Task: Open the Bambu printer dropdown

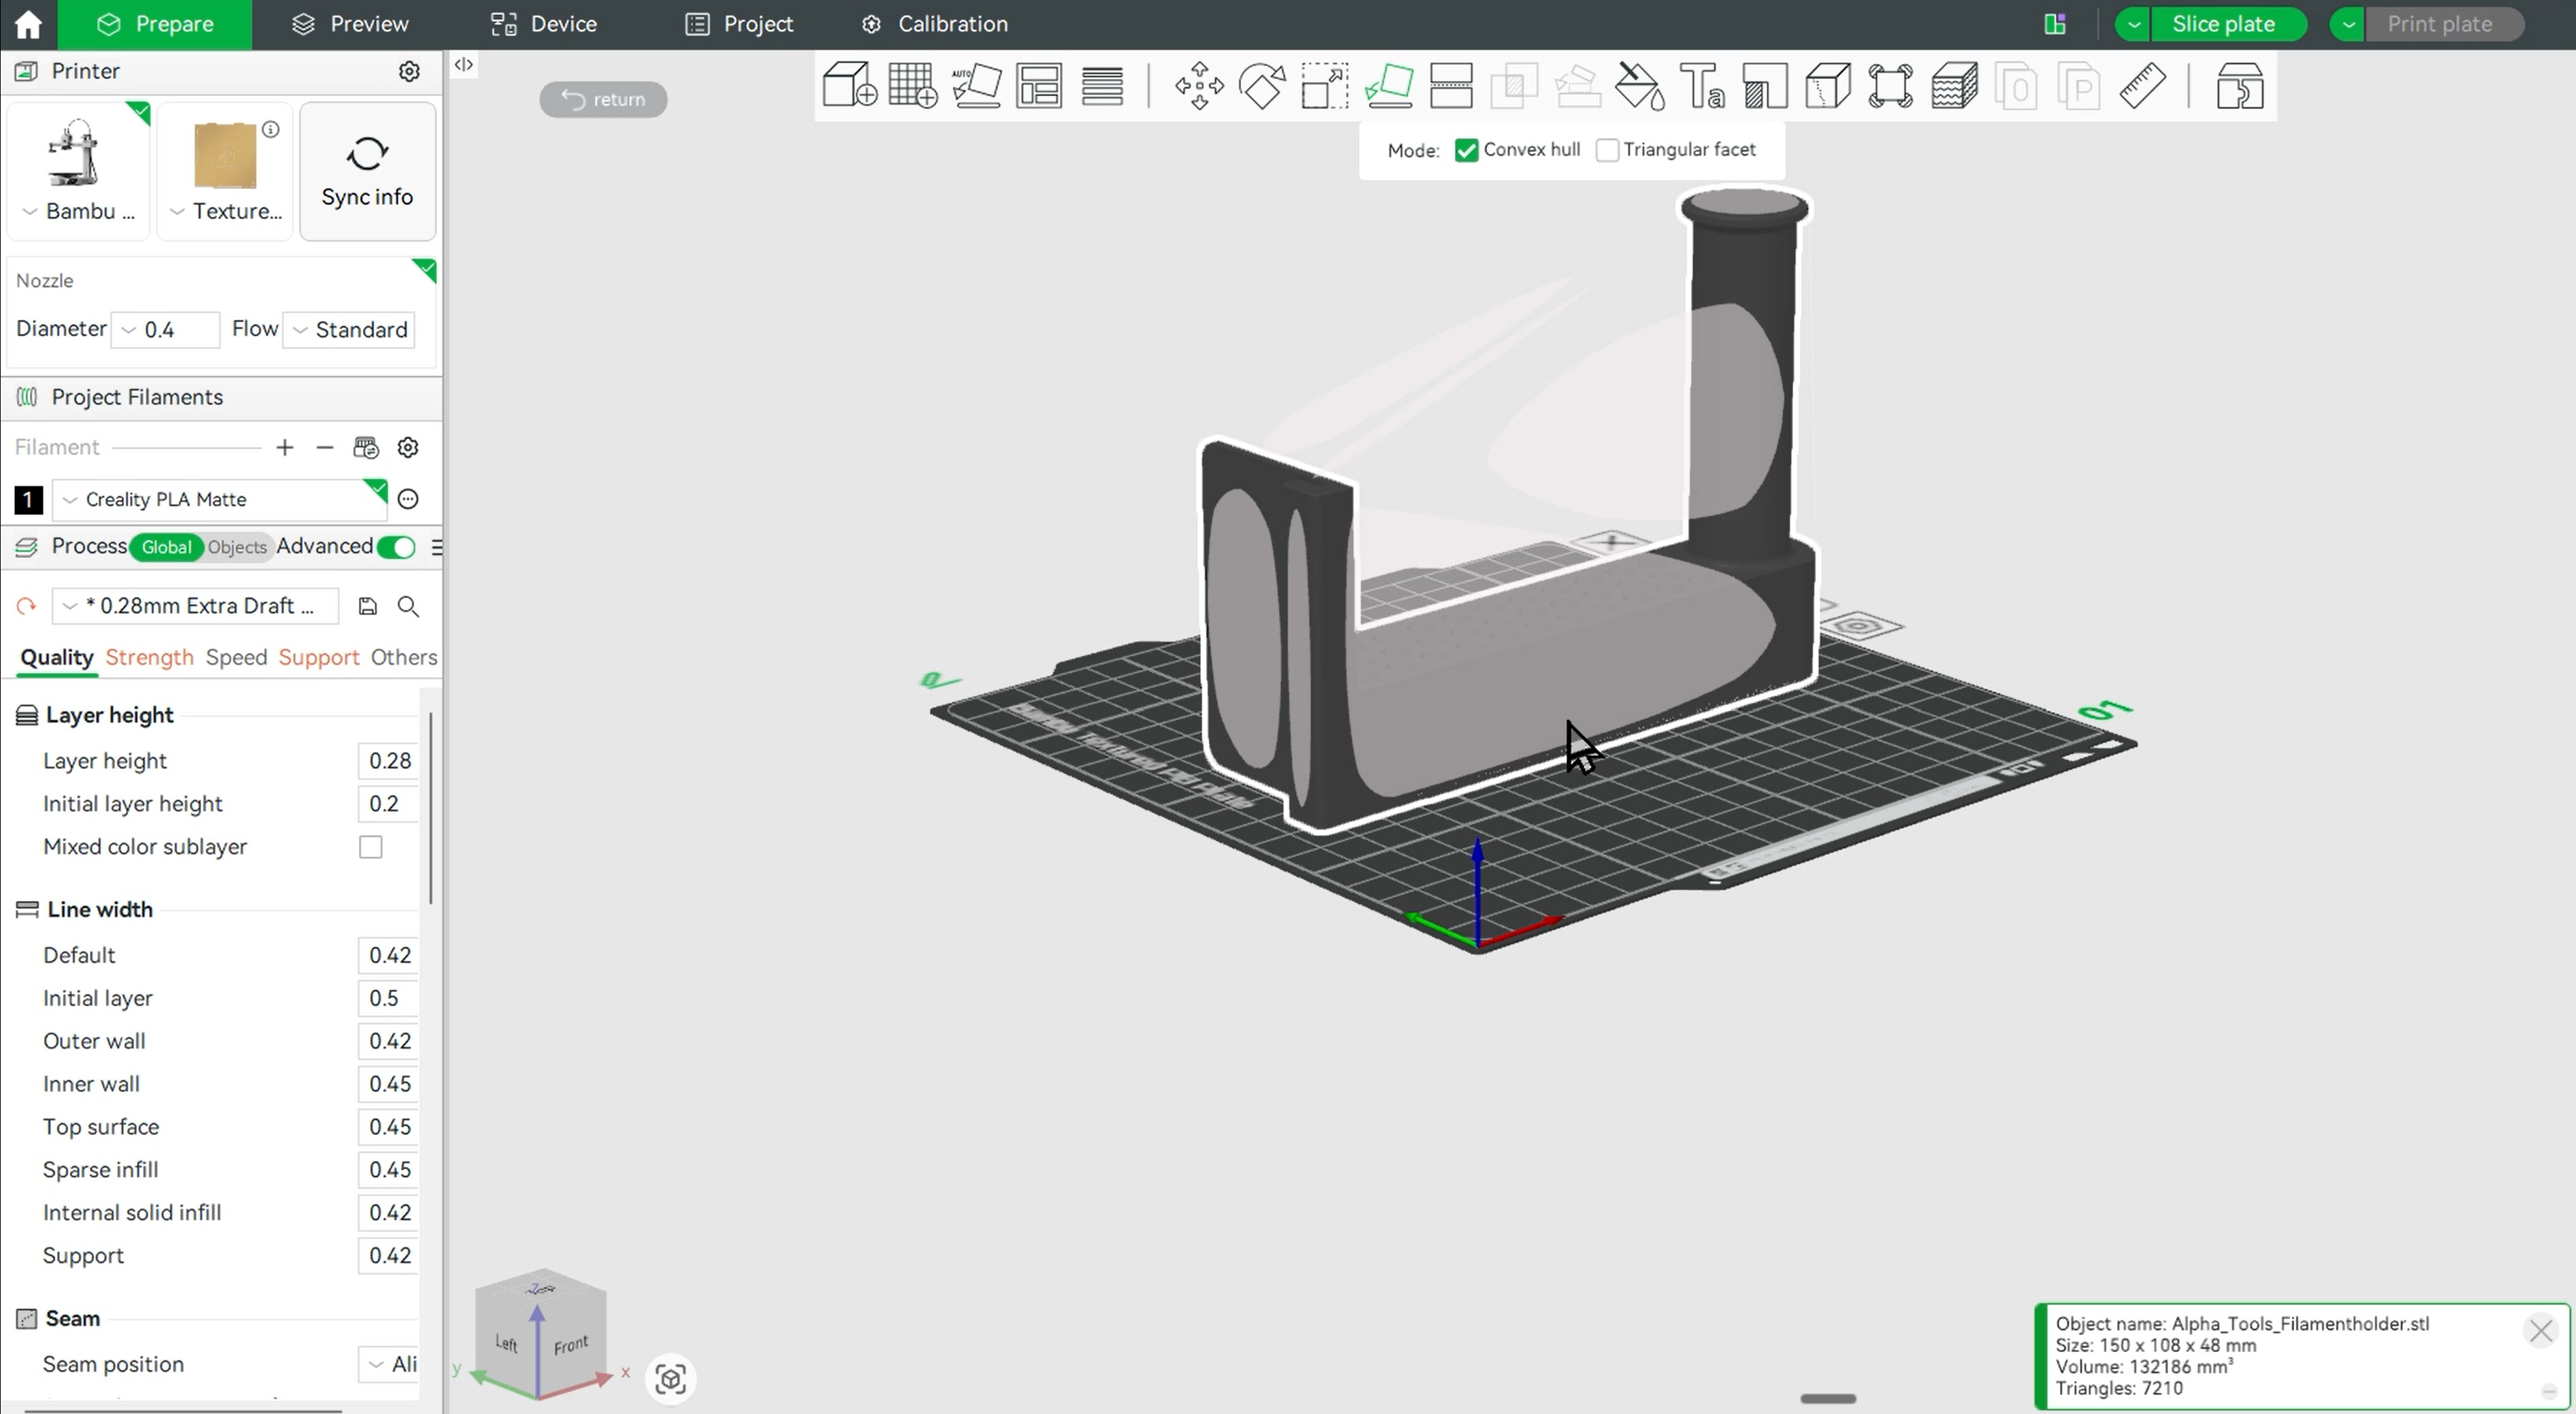Action: (79, 211)
